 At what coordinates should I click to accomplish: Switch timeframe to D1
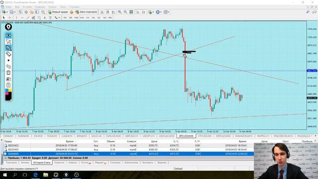(99, 18)
